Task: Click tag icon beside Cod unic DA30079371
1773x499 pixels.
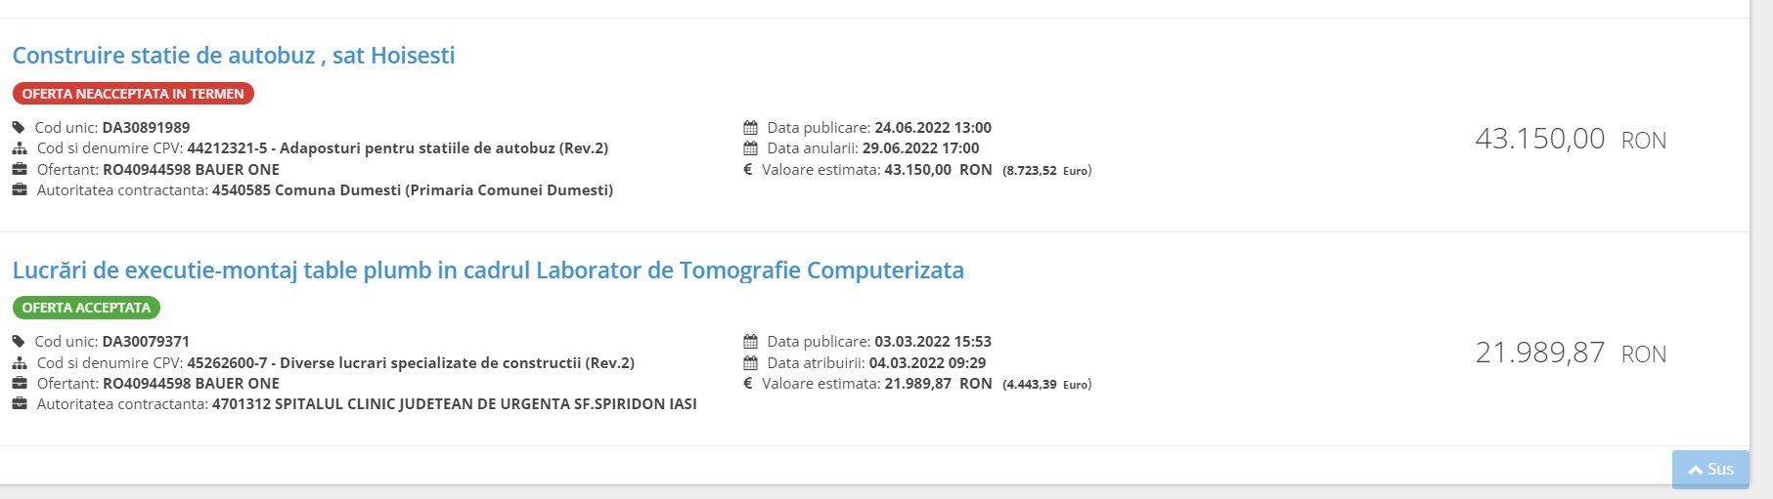Action: 19,342
